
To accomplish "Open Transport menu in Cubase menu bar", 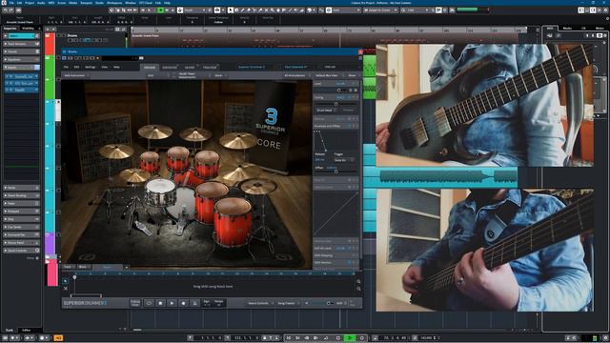I will [x=86, y=3].
